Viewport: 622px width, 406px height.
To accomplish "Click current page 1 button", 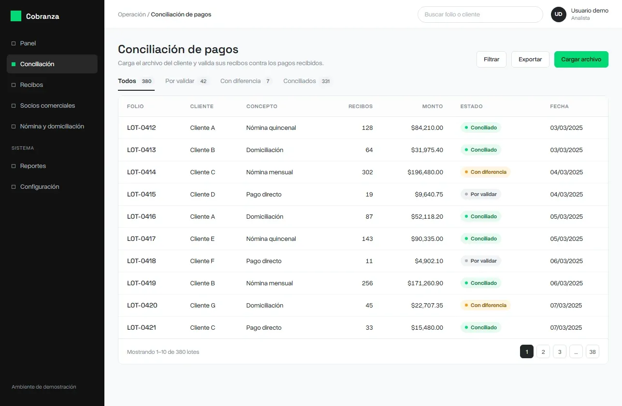I will [527, 352].
